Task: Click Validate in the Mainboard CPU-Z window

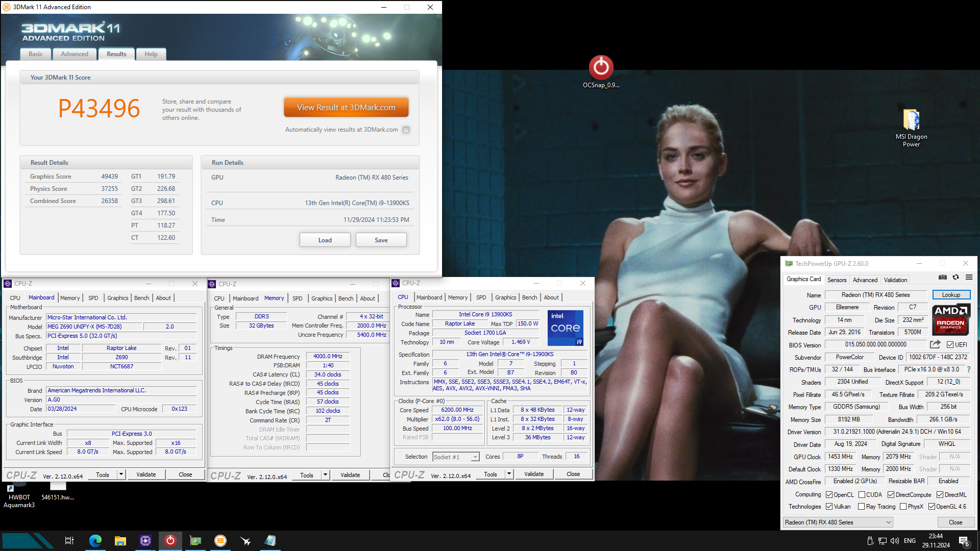Action: pos(146,474)
